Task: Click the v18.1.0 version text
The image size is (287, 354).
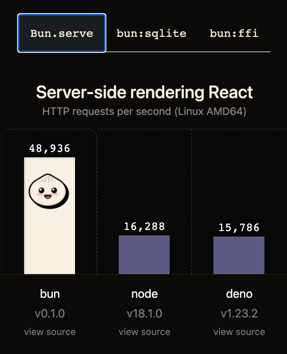Action: pyautogui.click(x=145, y=313)
